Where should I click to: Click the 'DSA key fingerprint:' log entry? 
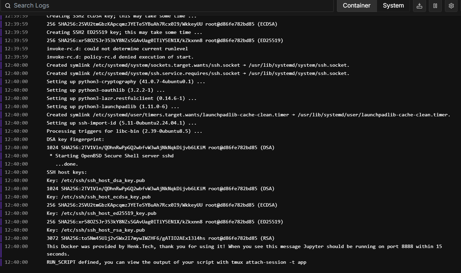pos(75,139)
